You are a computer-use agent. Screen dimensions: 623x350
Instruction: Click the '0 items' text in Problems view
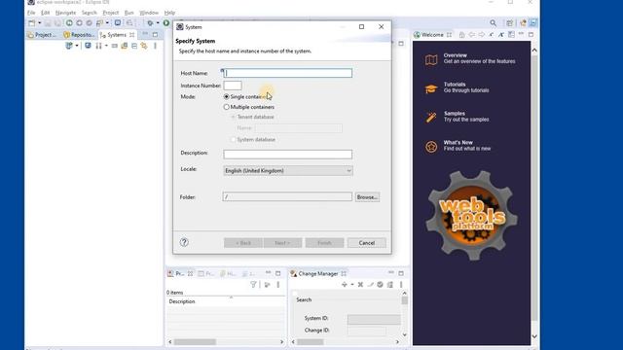(175, 293)
